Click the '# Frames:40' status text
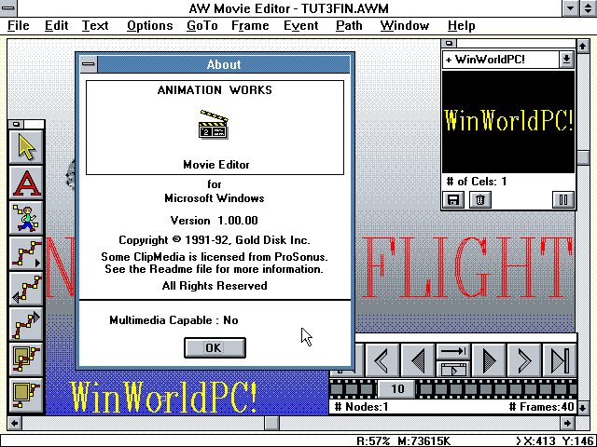597x447 pixels. [541, 407]
